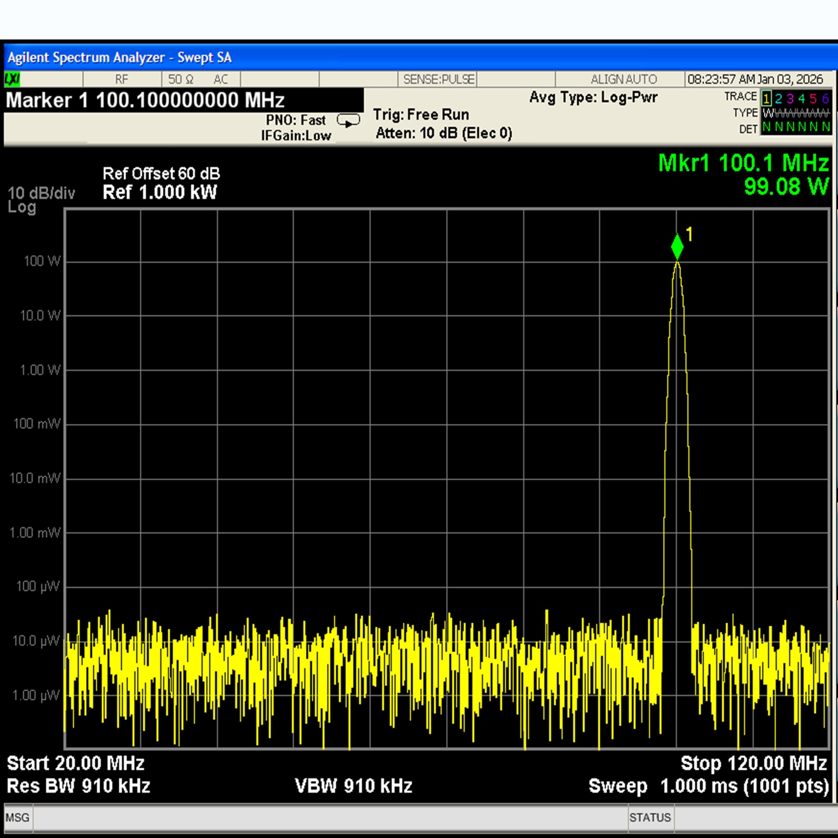Click the Avg Type: Log-Pwr setting

[x=593, y=98]
